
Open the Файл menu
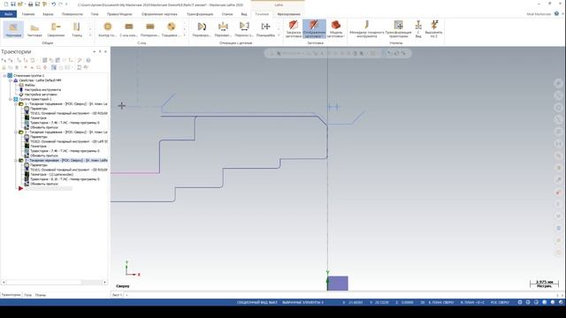[x=8, y=14]
